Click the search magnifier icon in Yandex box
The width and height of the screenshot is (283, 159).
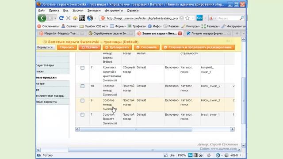click(242, 18)
